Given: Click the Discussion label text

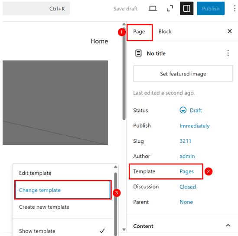Looking at the screenshot, I should tap(146, 187).
